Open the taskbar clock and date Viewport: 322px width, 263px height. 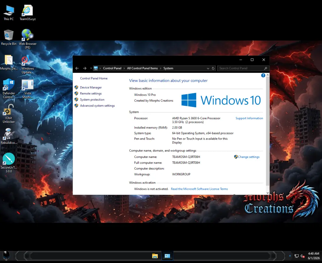(x=313, y=256)
